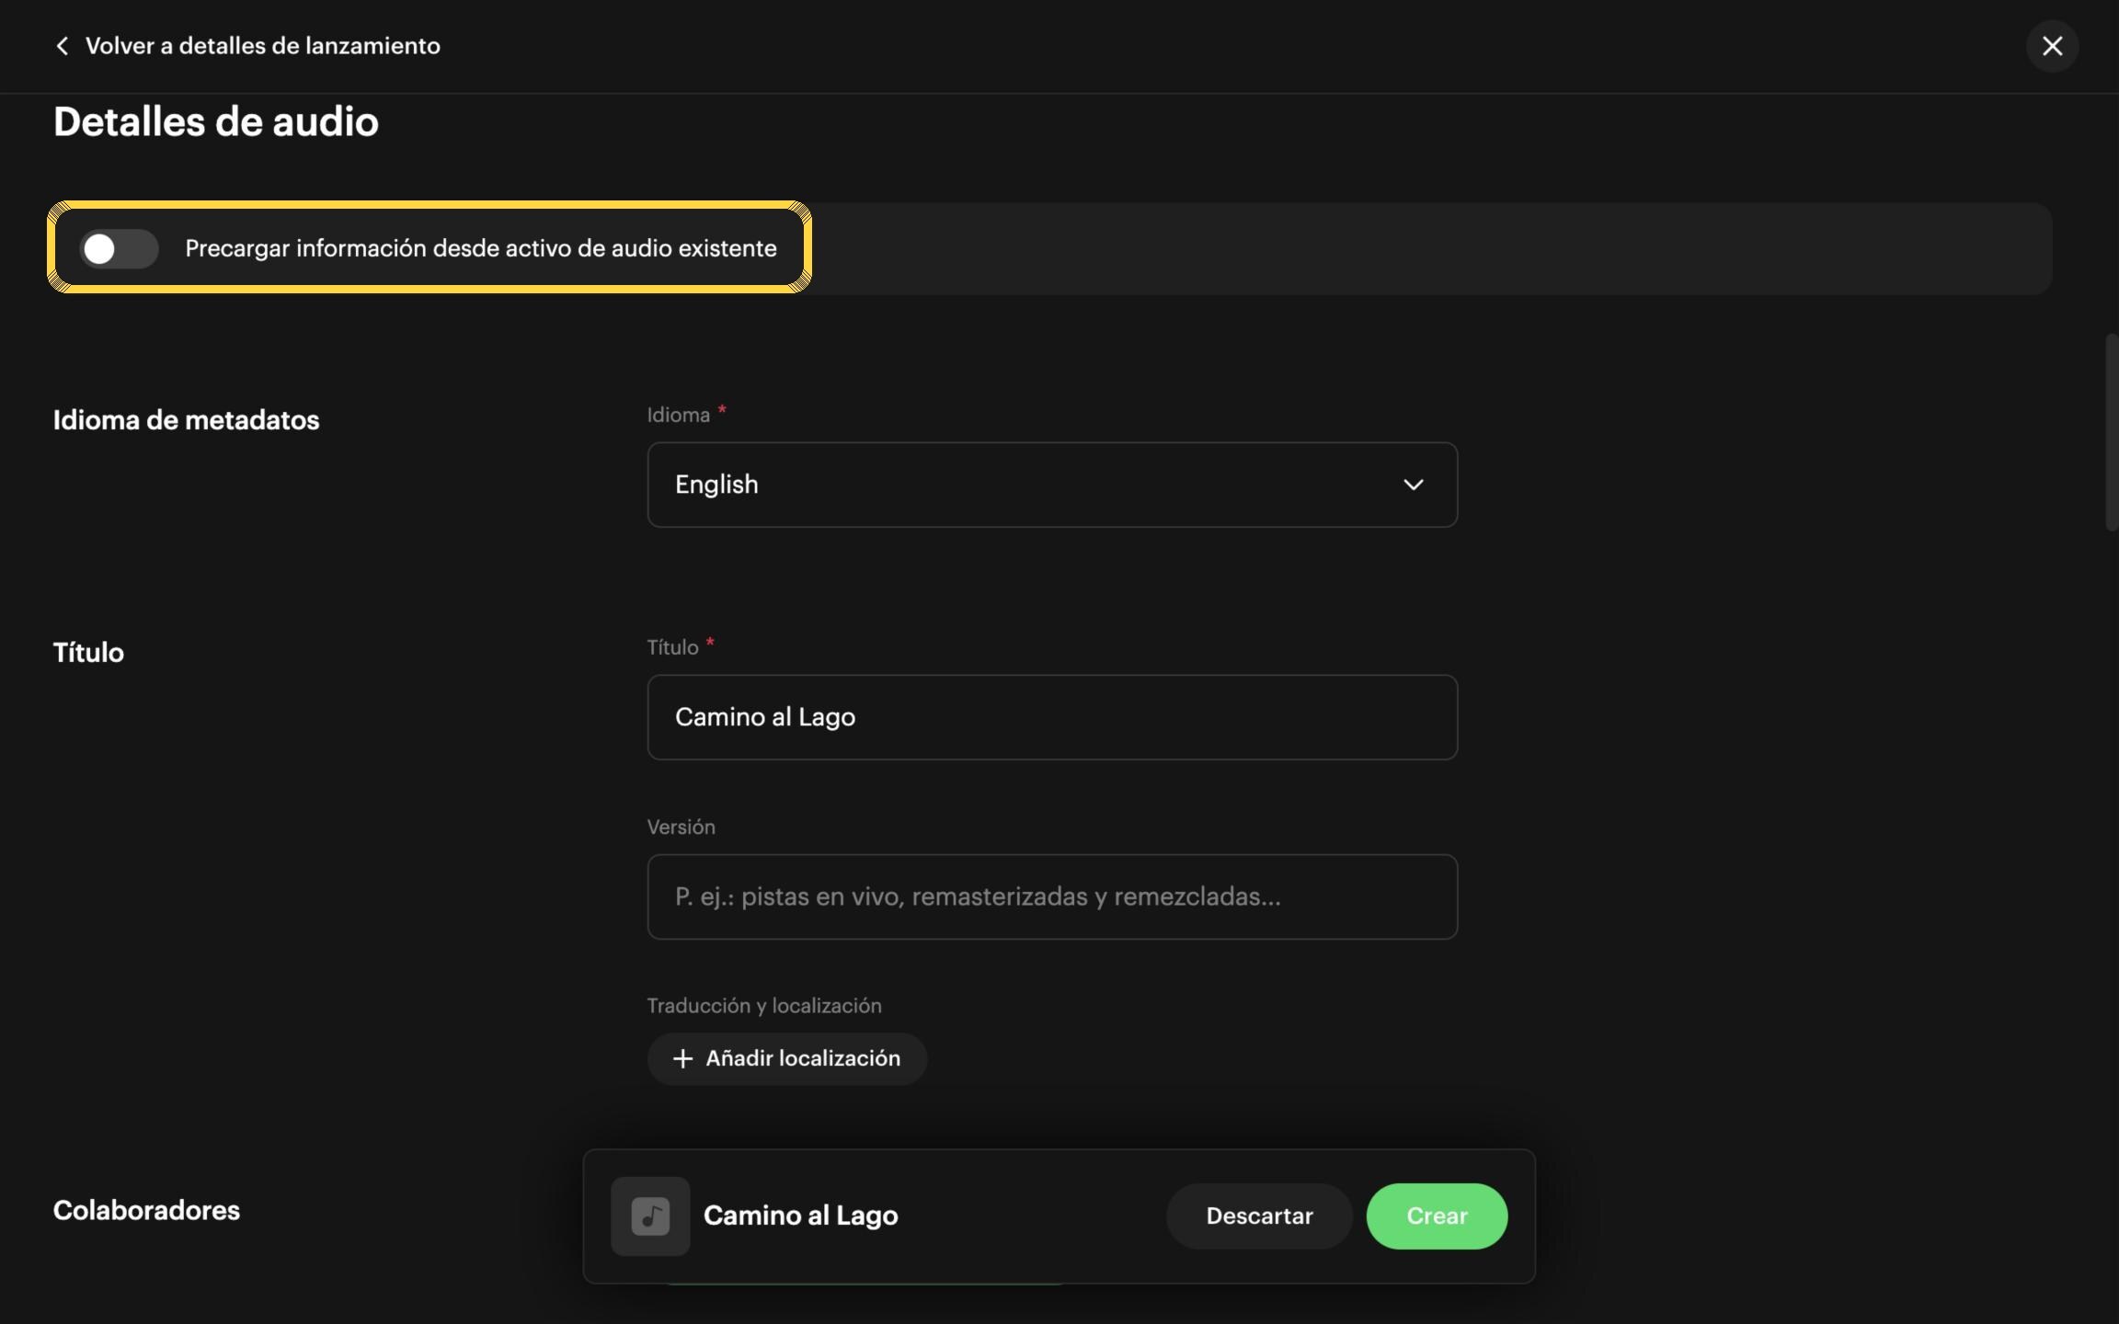Click the Idioma de metadatos section label
Screen dimensions: 2119x1324
click(x=187, y=420)
